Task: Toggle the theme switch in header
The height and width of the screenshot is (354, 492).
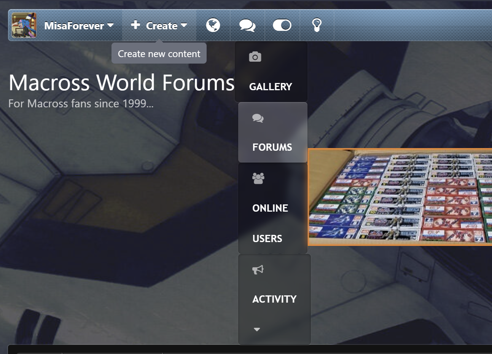Action: tap(282, 26)
